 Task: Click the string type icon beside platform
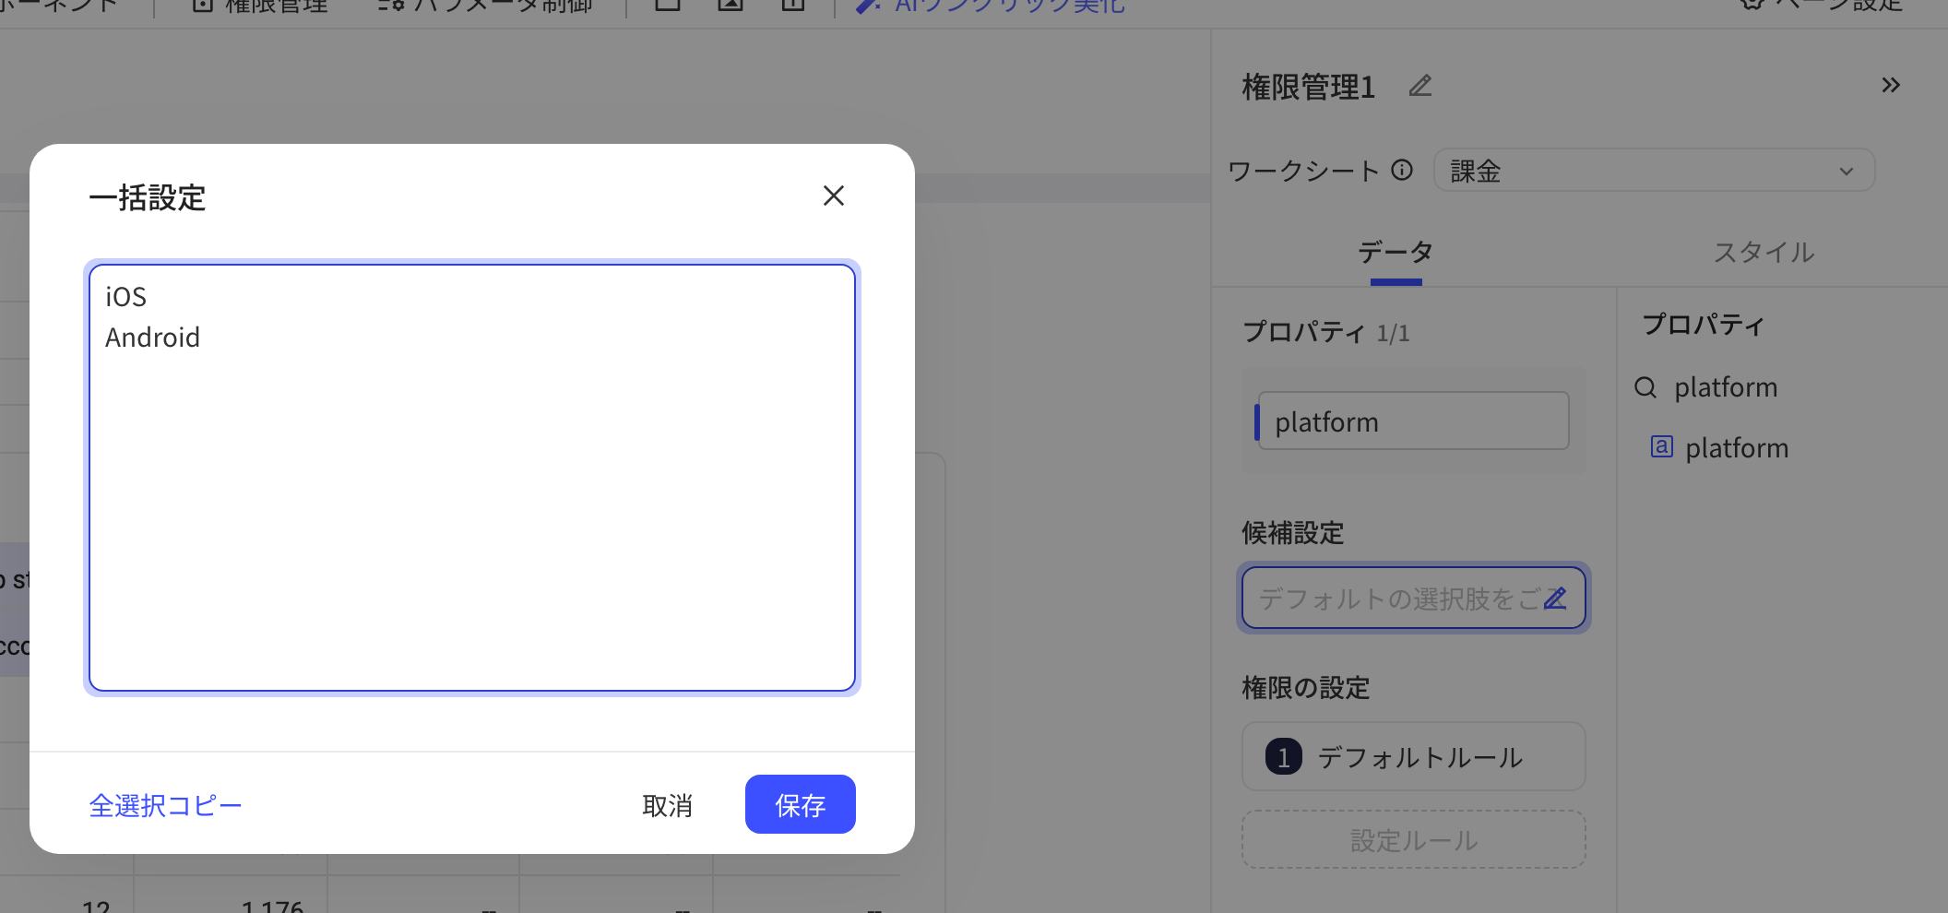tap(1661, 447)
